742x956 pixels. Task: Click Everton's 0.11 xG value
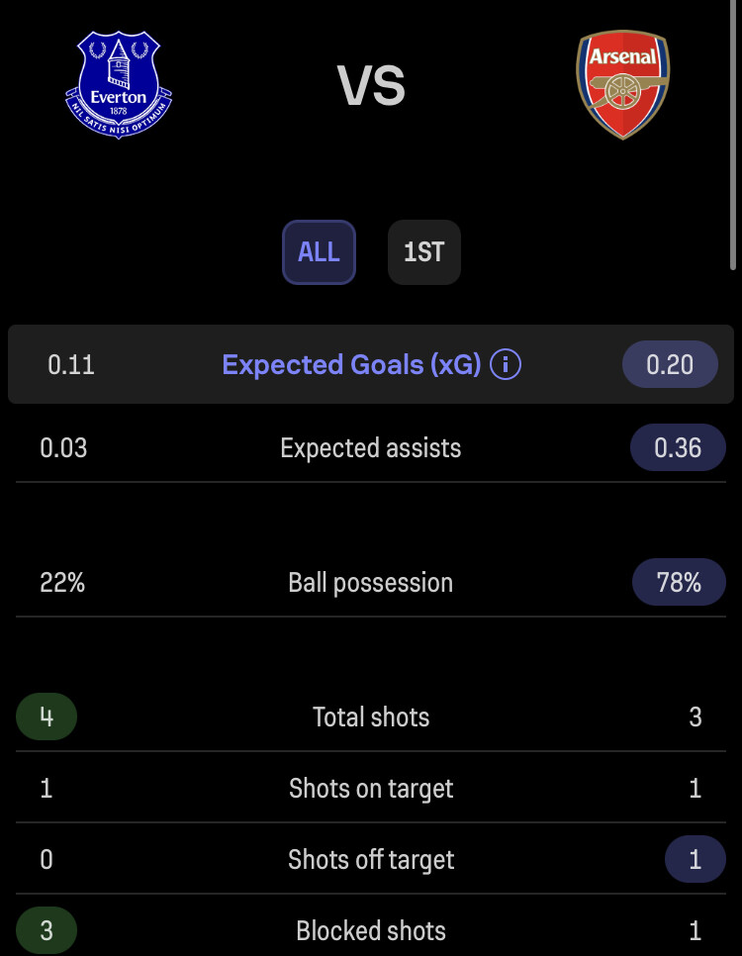point(71,364)
